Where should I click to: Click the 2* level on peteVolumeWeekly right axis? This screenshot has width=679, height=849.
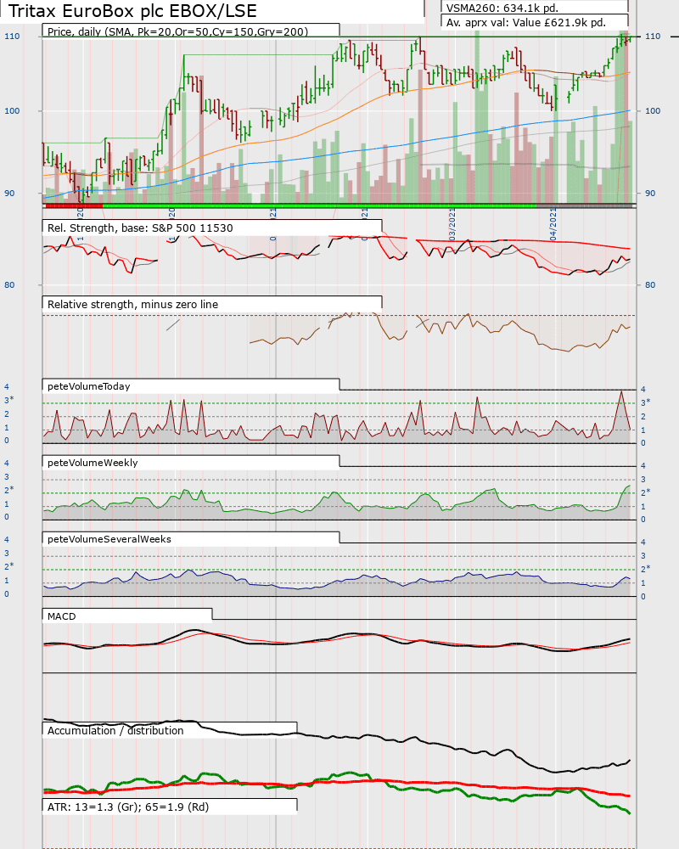(x=645, y=492)
